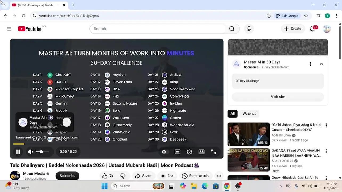The height and width of the screenshot is (192, 342).
Task: Toggle subtitles/closed captions
Action: [x=177, y=152]
